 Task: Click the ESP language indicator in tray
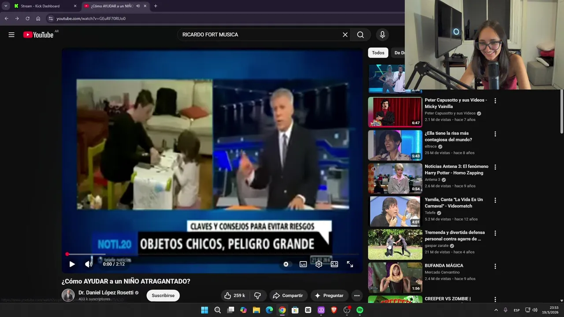pyautogui.click(x=516, y=310)
